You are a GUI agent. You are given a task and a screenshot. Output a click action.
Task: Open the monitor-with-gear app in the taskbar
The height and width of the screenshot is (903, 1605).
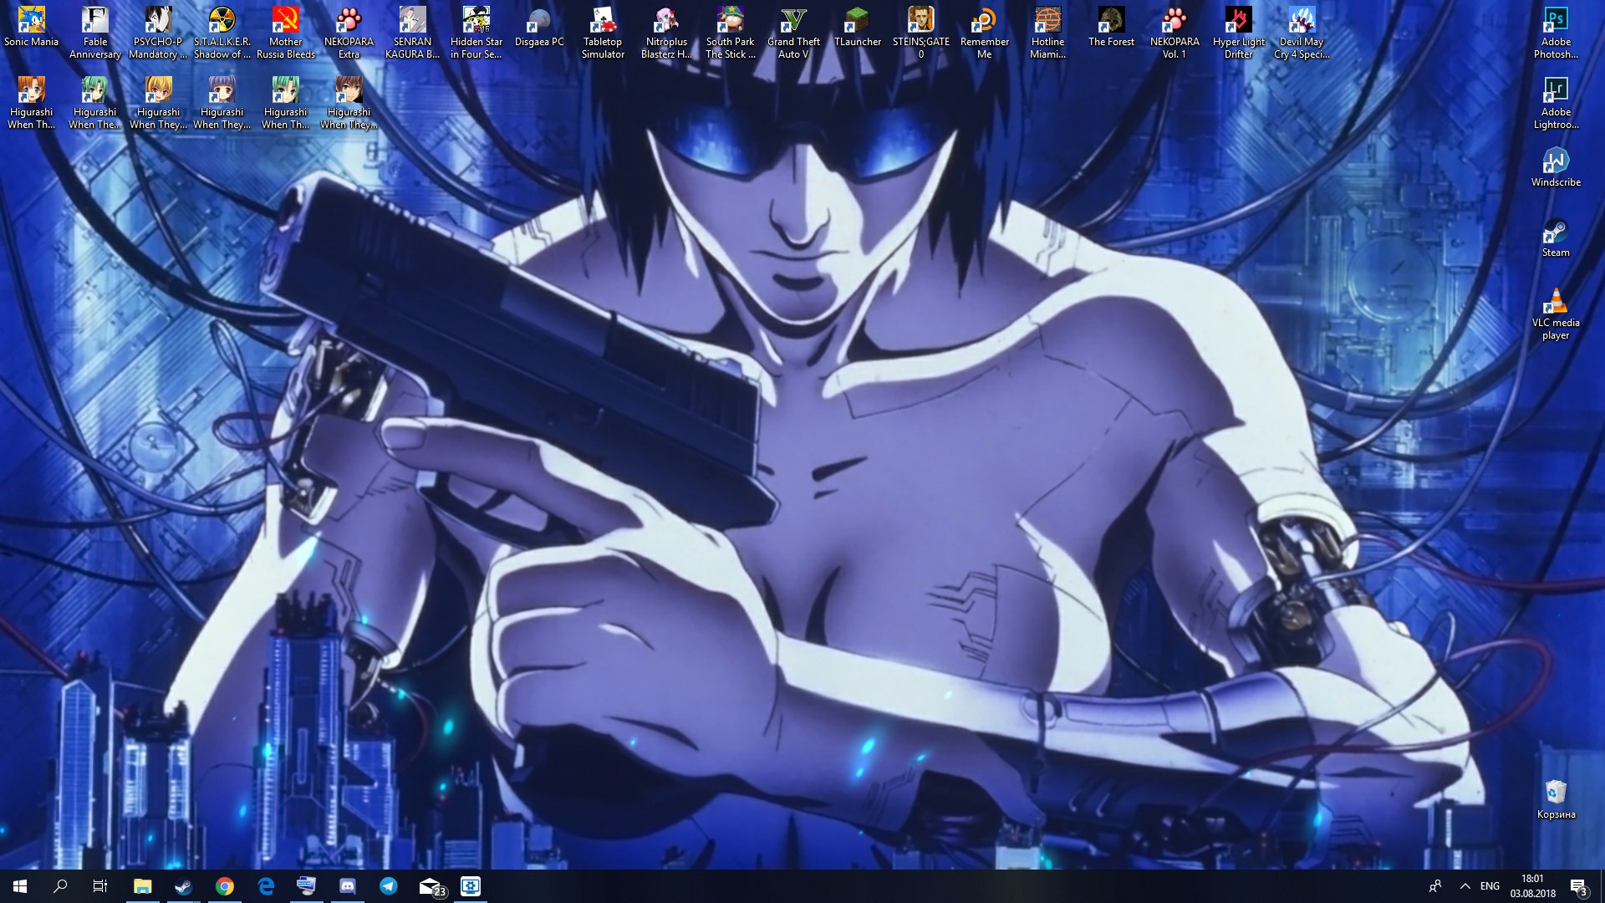tap(471, 886)
